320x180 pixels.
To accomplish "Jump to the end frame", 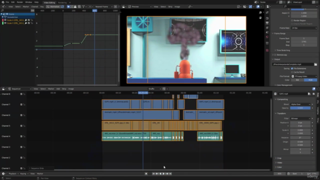I will [x=170, y=173].
